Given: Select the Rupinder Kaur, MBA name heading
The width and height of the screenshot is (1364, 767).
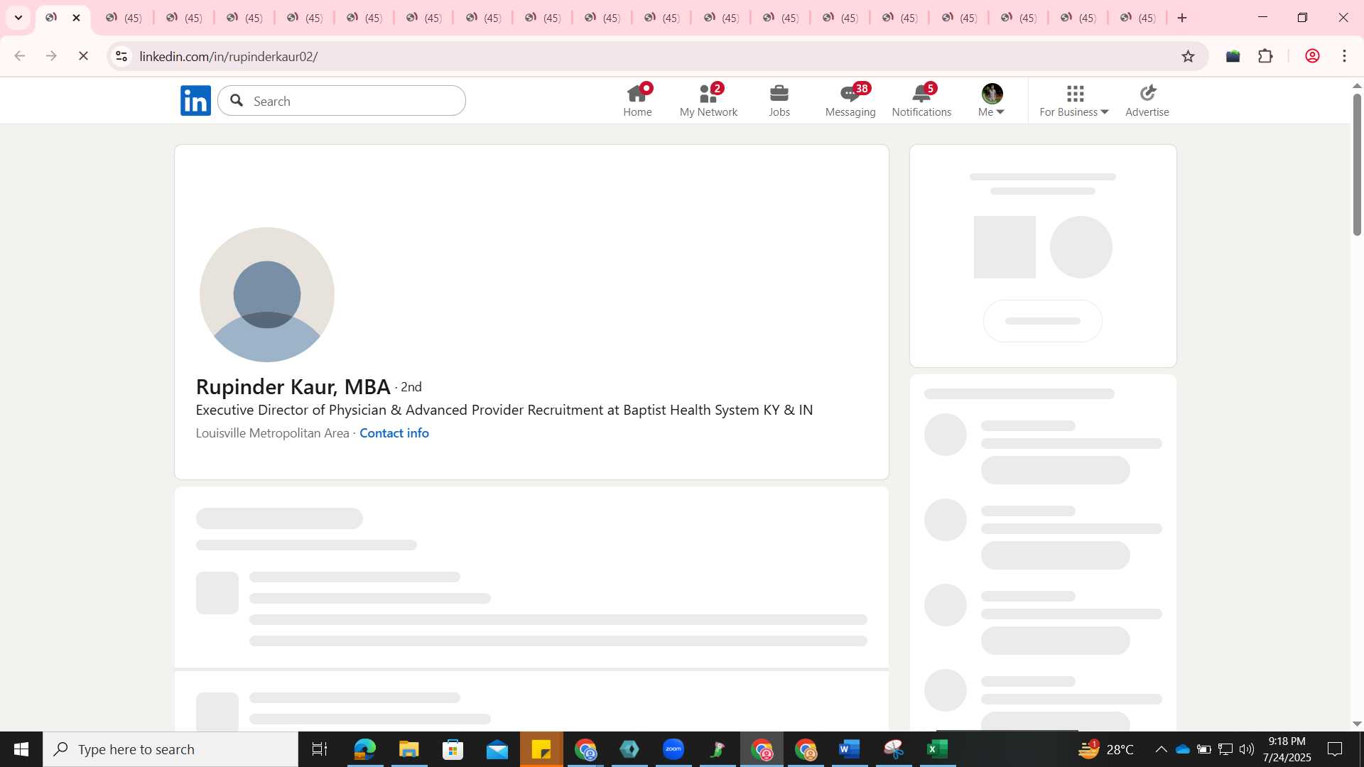Looking at the screenshot, I should (x=293, y=387).
